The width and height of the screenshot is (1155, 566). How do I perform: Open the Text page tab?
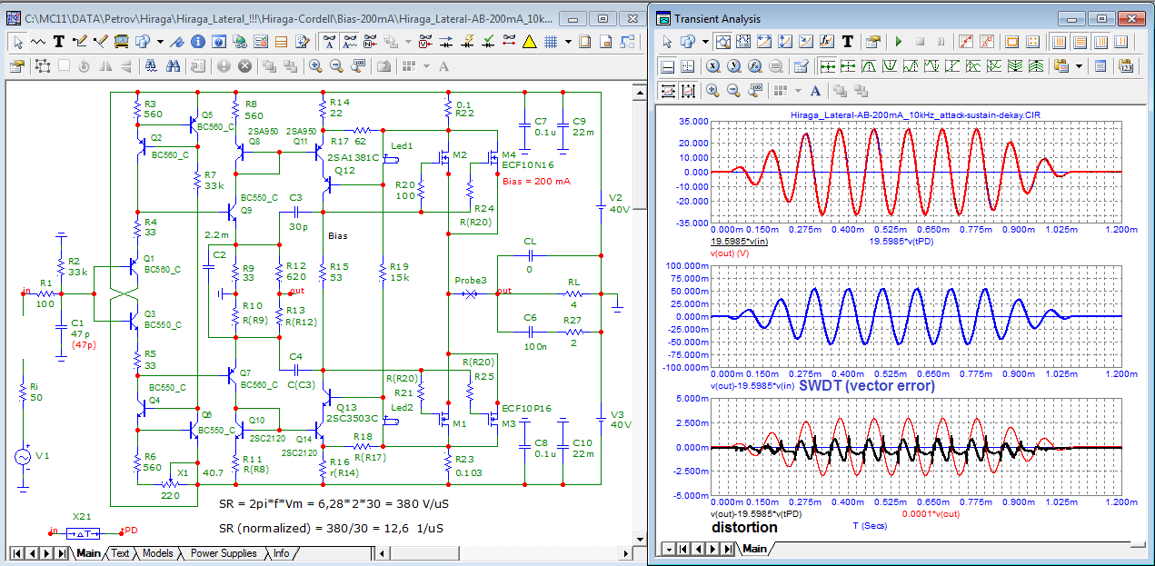click(120, 553)
